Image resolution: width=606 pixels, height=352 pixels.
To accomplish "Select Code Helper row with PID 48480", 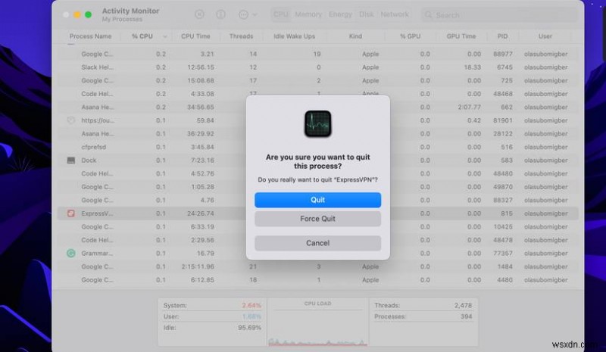I will click(317, 173).
